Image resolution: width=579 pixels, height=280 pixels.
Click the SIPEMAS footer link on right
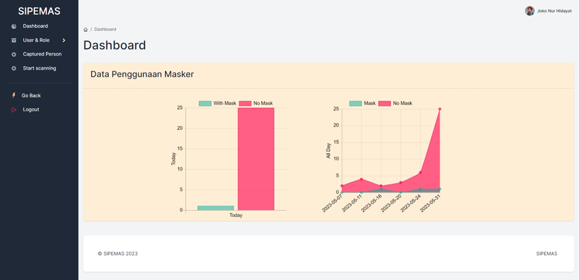coord(546,254)
